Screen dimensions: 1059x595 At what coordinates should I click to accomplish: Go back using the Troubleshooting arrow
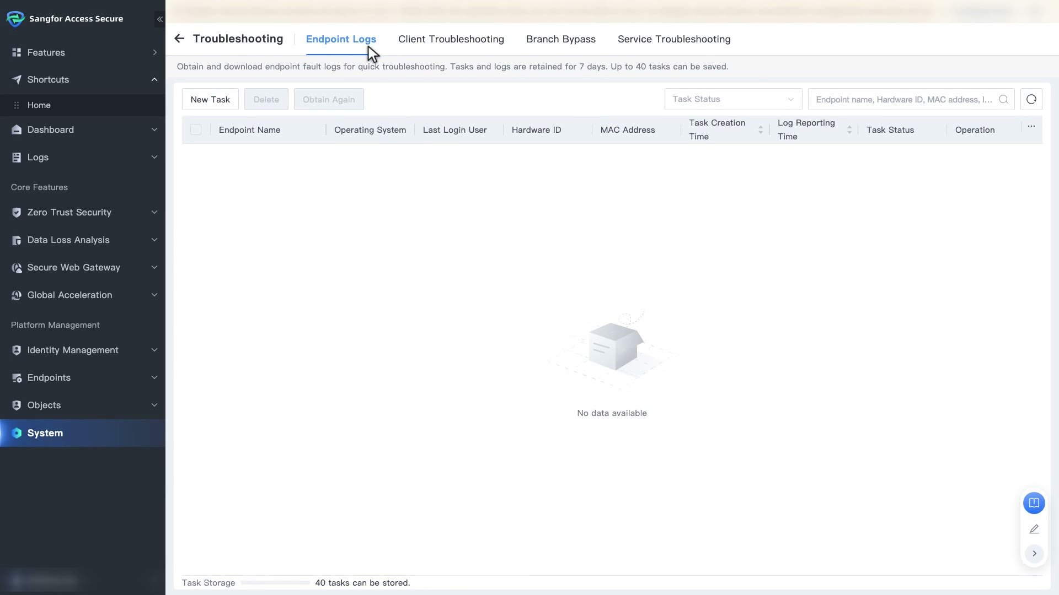(x=179, y=39)
